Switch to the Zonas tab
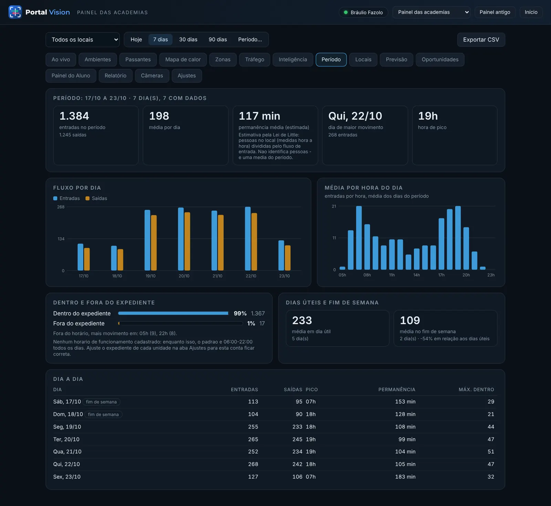 click(223, 60)
